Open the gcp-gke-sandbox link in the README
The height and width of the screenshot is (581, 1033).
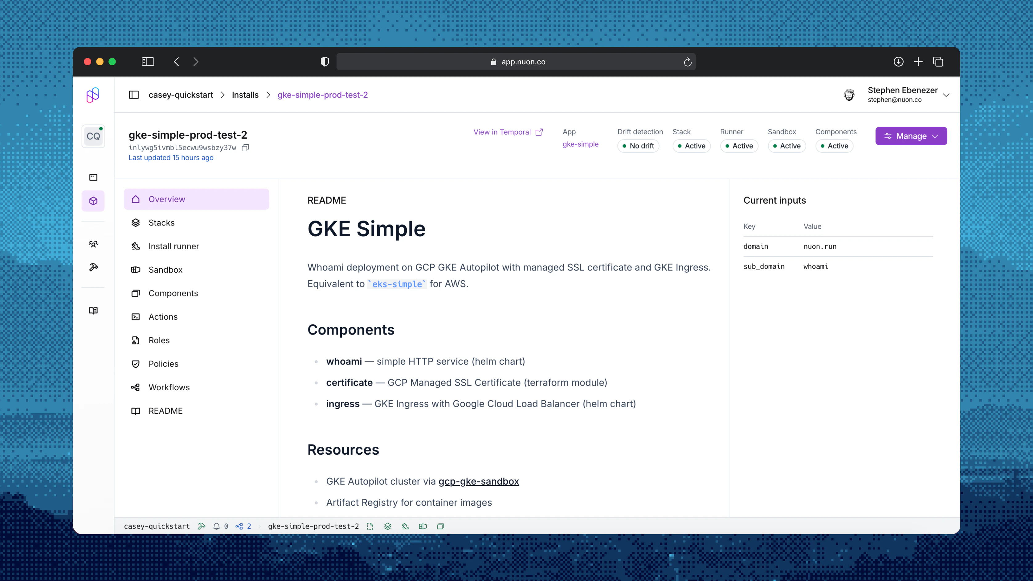coord(478,481)
